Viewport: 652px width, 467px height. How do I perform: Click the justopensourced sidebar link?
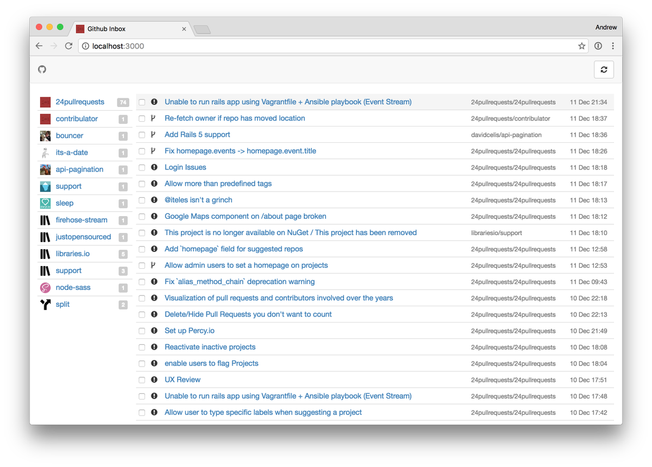tap(83, 237)
